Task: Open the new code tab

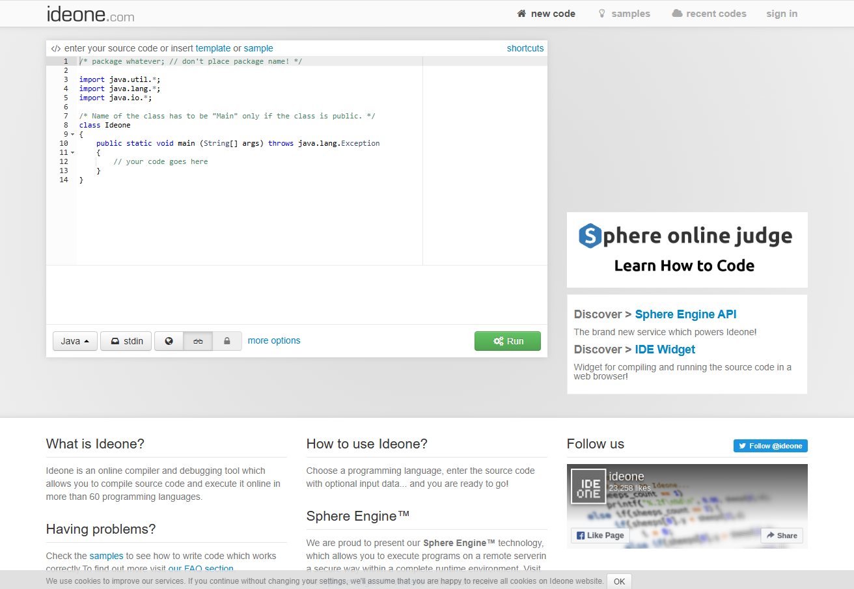Action: coord(546,14)
